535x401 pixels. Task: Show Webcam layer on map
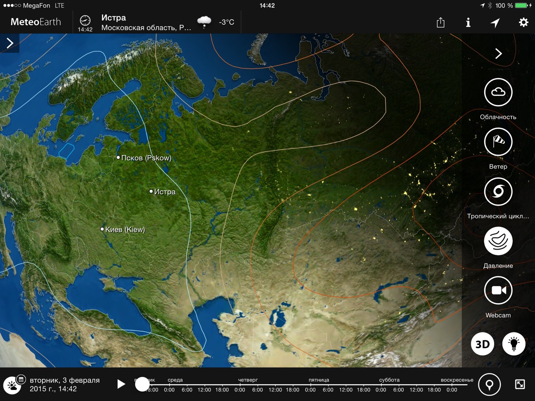pos(498,290)
